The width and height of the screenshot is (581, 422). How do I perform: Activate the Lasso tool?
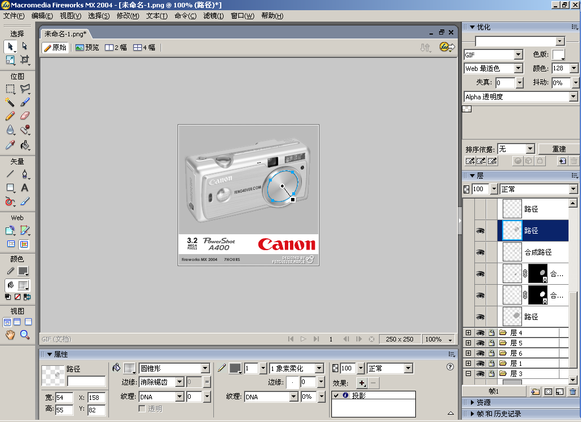tap(24, 89)
